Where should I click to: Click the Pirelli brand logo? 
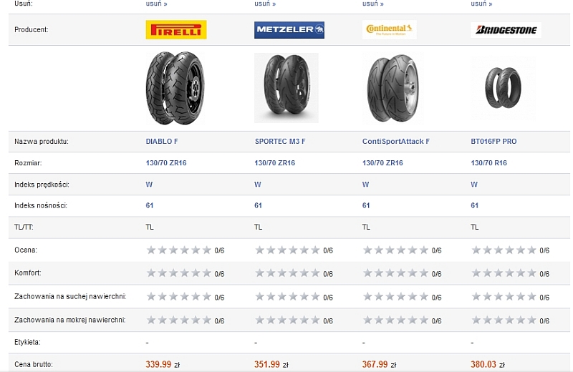click(x=176, y=29)
